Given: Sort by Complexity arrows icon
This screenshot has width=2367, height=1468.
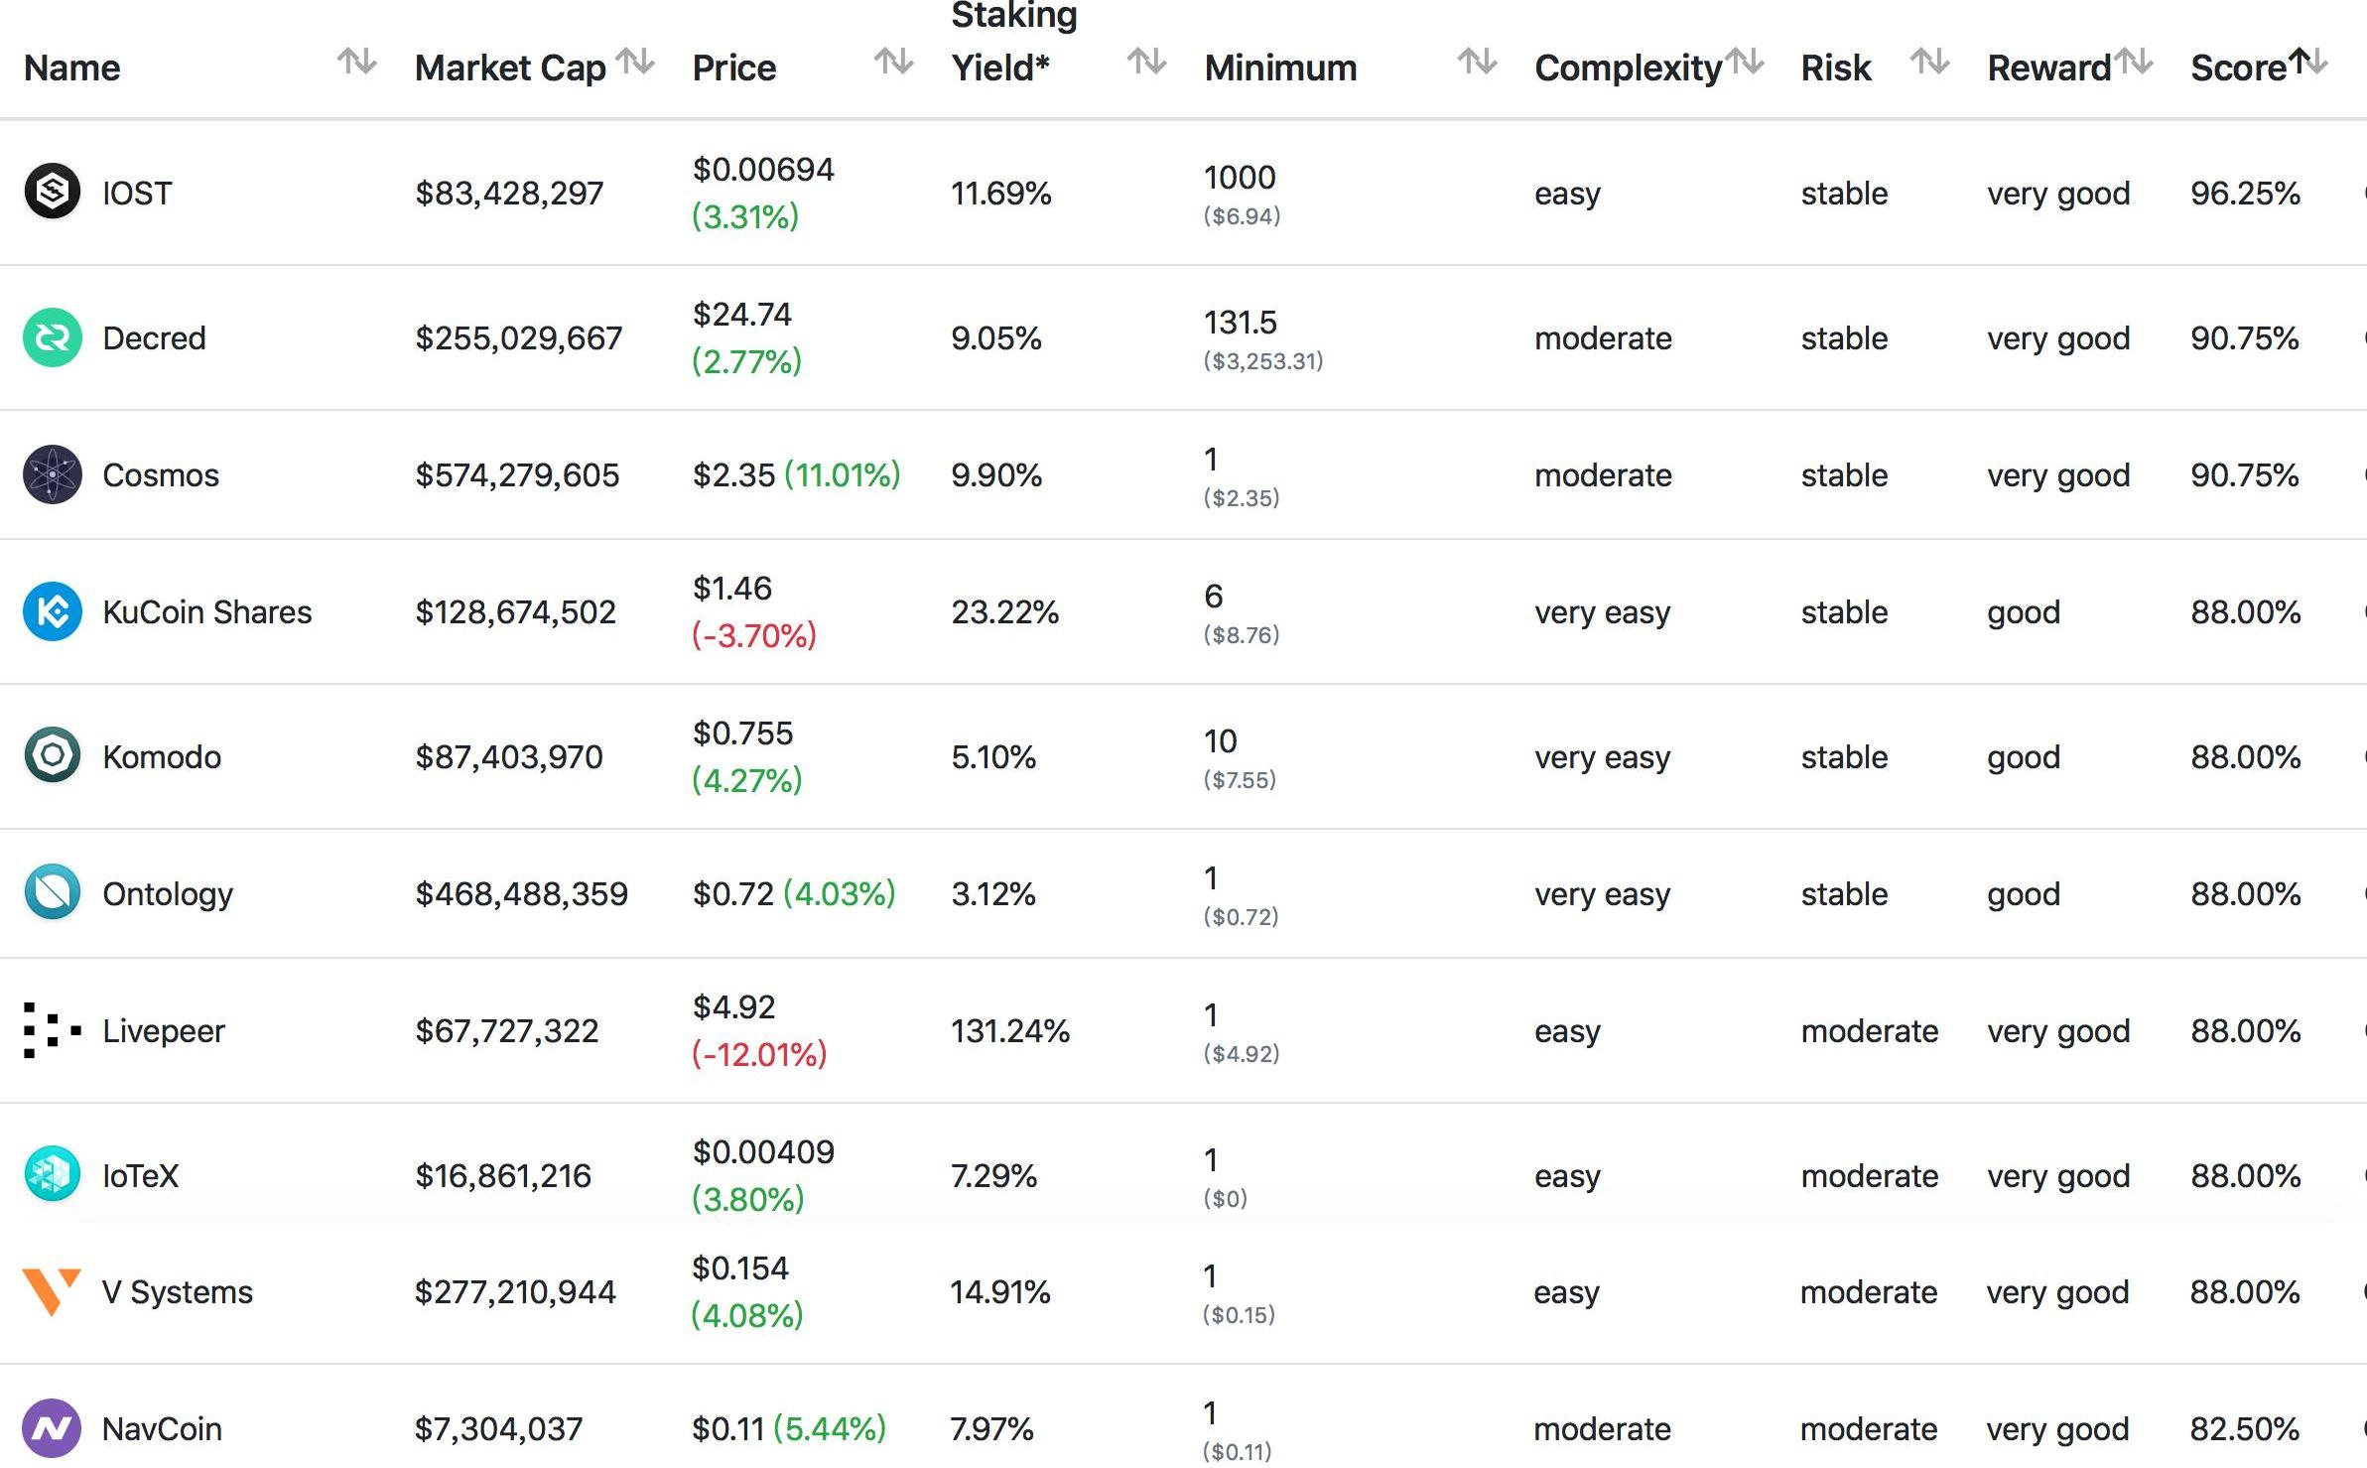Looking at the screenshot, I should click(x=1744, y=62).
